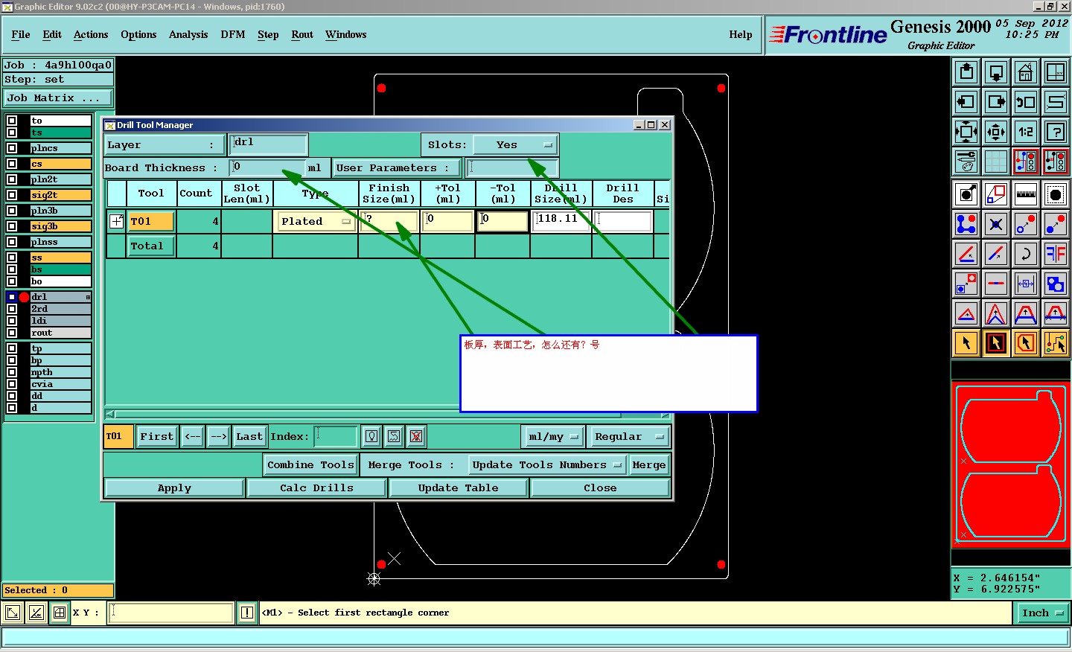Select the polygon selection arrow icon
1072x652 pixels.
[x=1026, y=343]
